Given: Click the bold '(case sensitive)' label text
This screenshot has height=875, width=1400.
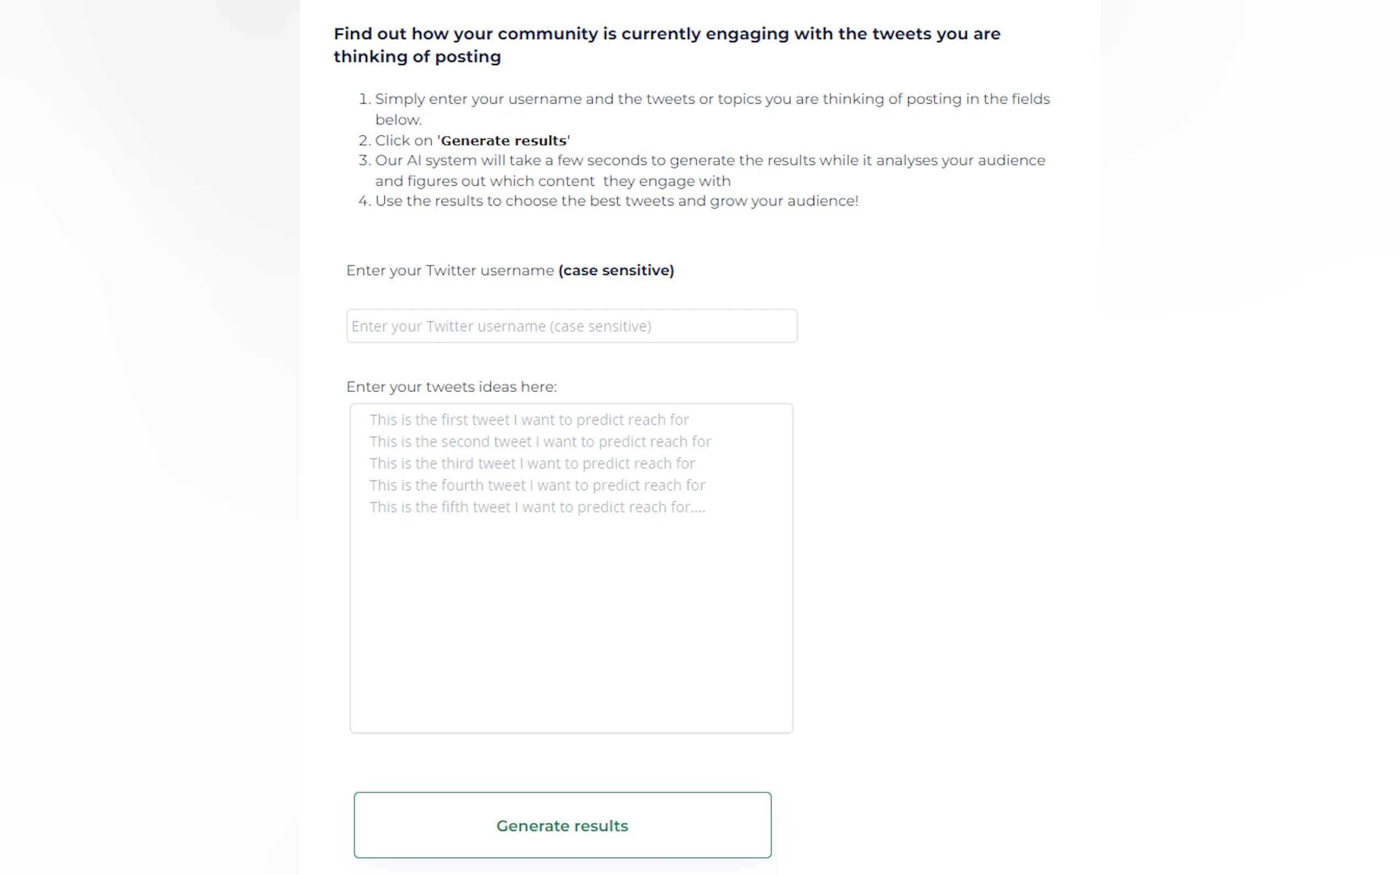Looking at the screenshot, I should click(616, 270).
